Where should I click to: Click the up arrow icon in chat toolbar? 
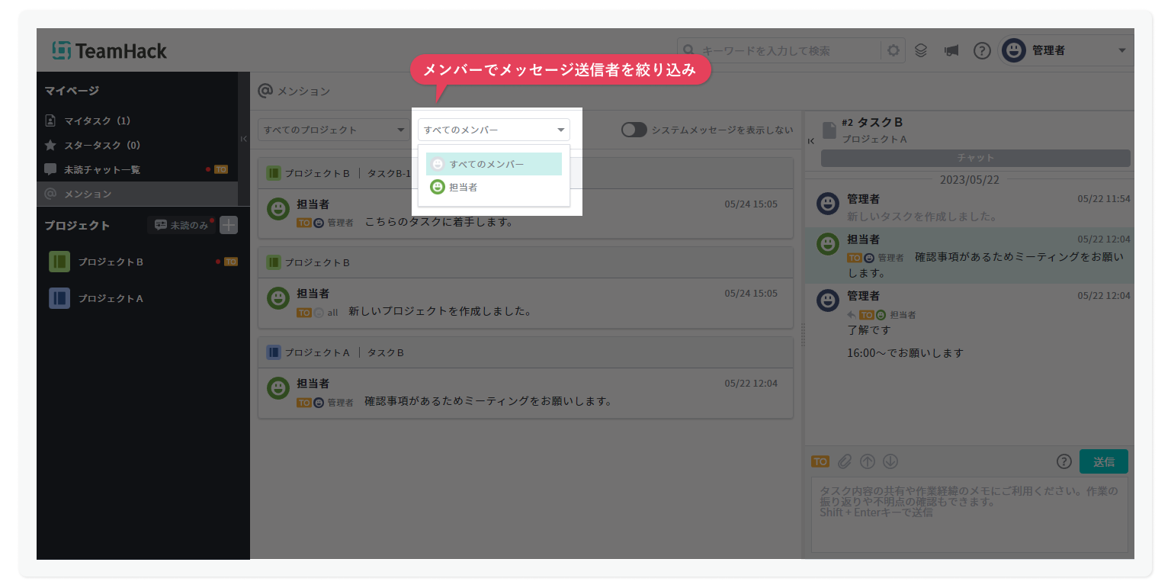click(867, 461)
